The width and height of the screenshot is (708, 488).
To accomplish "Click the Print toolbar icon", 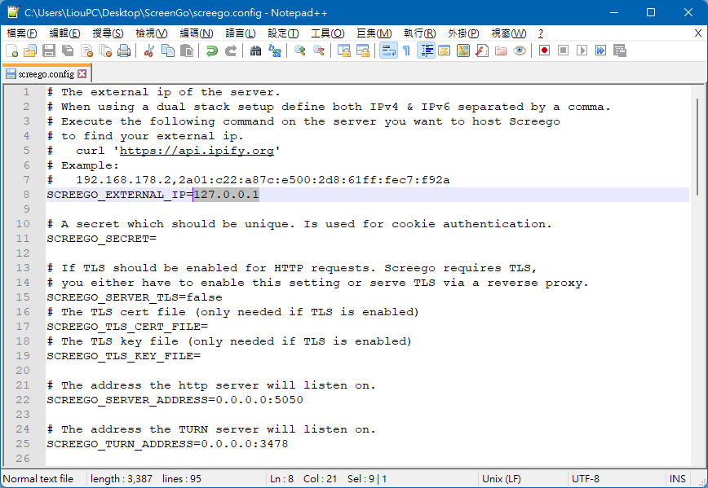I will (124, 51).
